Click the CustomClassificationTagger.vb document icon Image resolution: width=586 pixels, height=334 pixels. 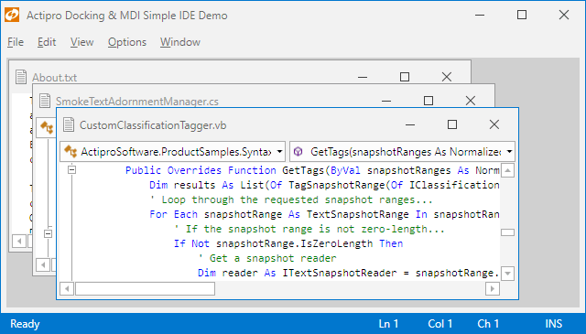coord(69,124)
